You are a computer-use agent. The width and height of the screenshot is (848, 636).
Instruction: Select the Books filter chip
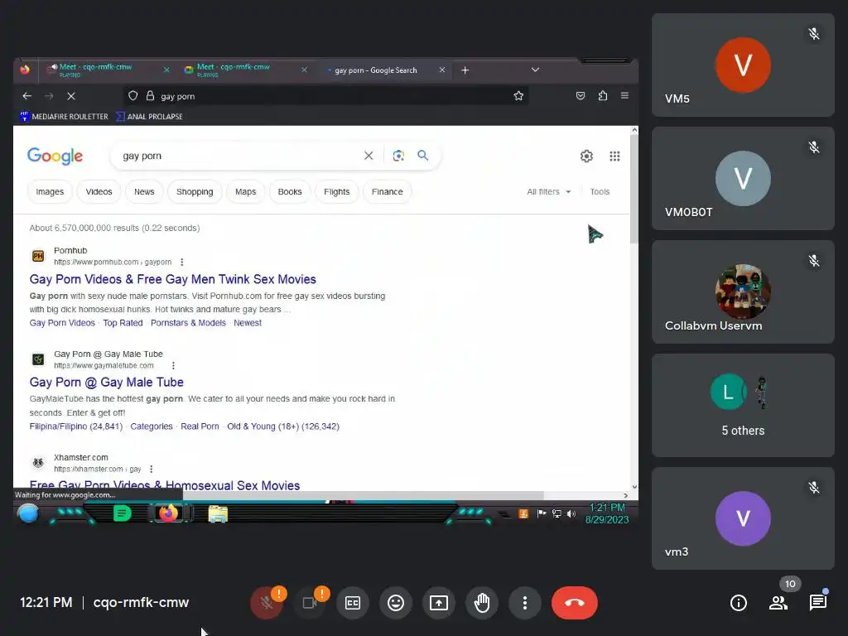coord(290,192)
